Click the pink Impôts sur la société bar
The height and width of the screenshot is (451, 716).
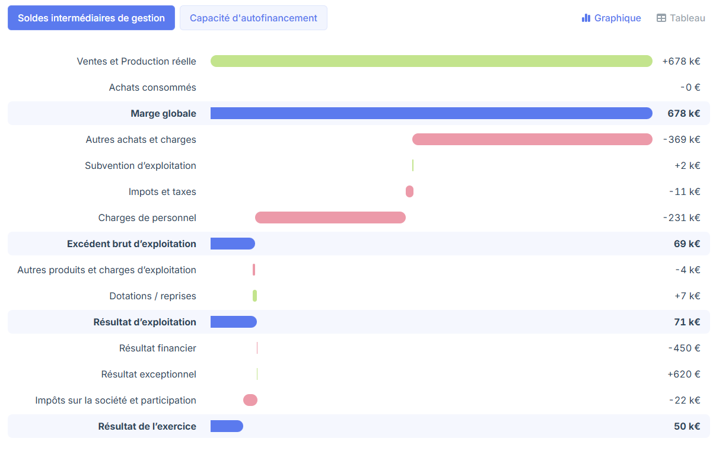click(x=250, y=400)
